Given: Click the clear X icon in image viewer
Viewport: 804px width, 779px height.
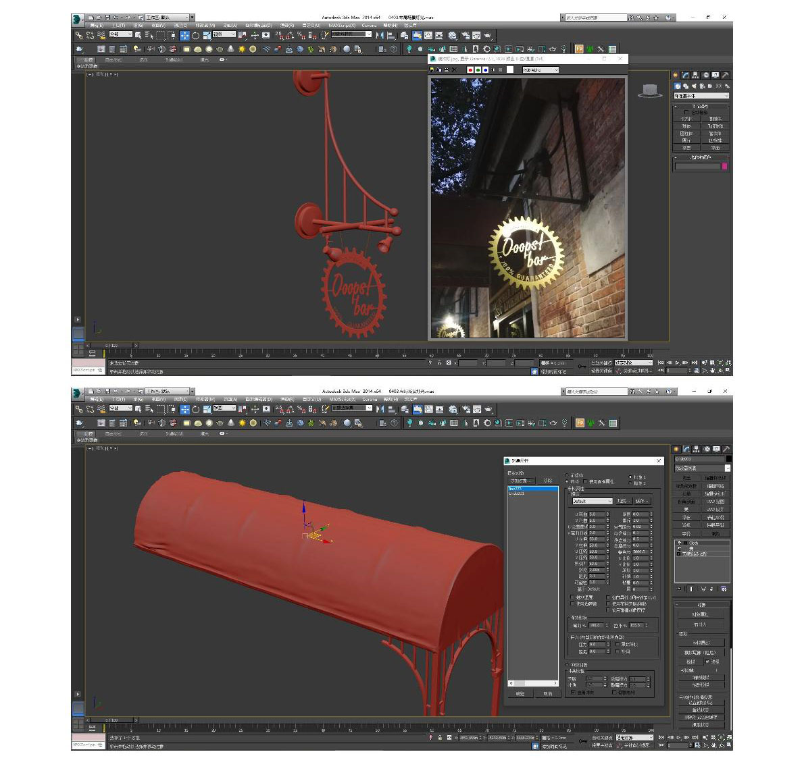Looking at the screenshot, I should tap(454, 70).
